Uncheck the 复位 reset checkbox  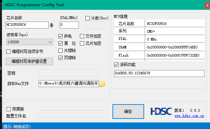point(60,43)
